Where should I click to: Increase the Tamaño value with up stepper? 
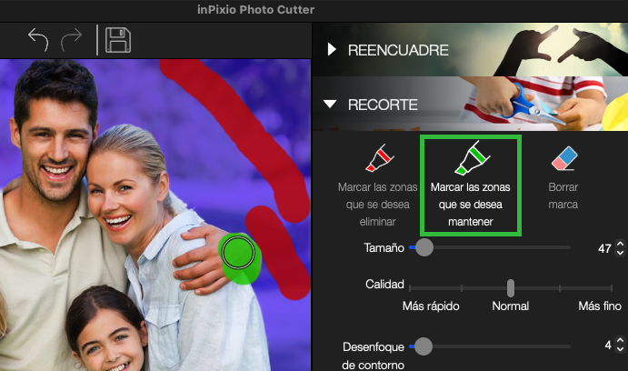(620, 244)
